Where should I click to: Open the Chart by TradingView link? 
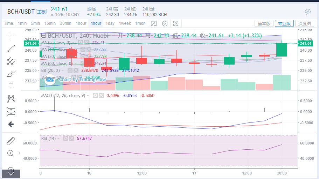coord(82,79)
